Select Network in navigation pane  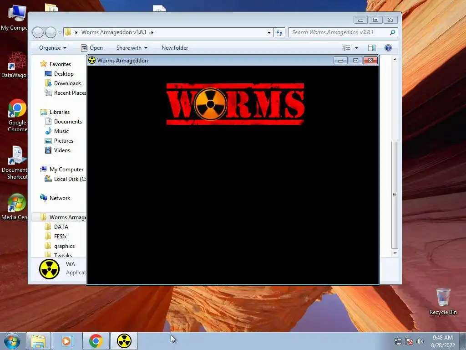55,198
